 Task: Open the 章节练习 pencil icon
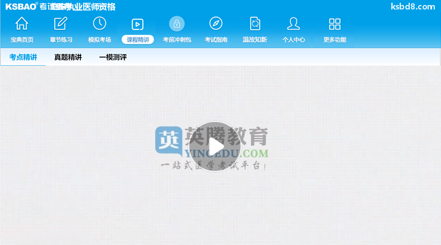click(61, 23)
